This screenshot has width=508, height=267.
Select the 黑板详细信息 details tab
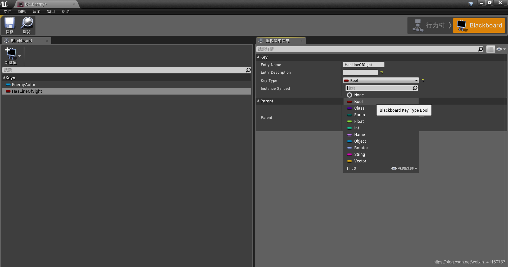(280, 41)
